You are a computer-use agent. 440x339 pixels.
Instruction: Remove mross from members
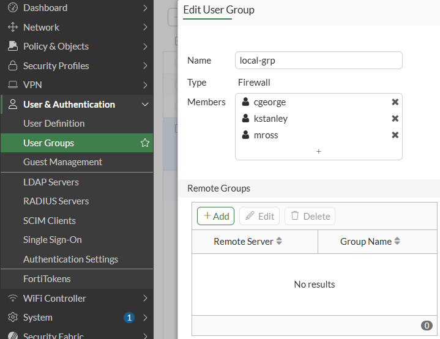pos(395,135)
